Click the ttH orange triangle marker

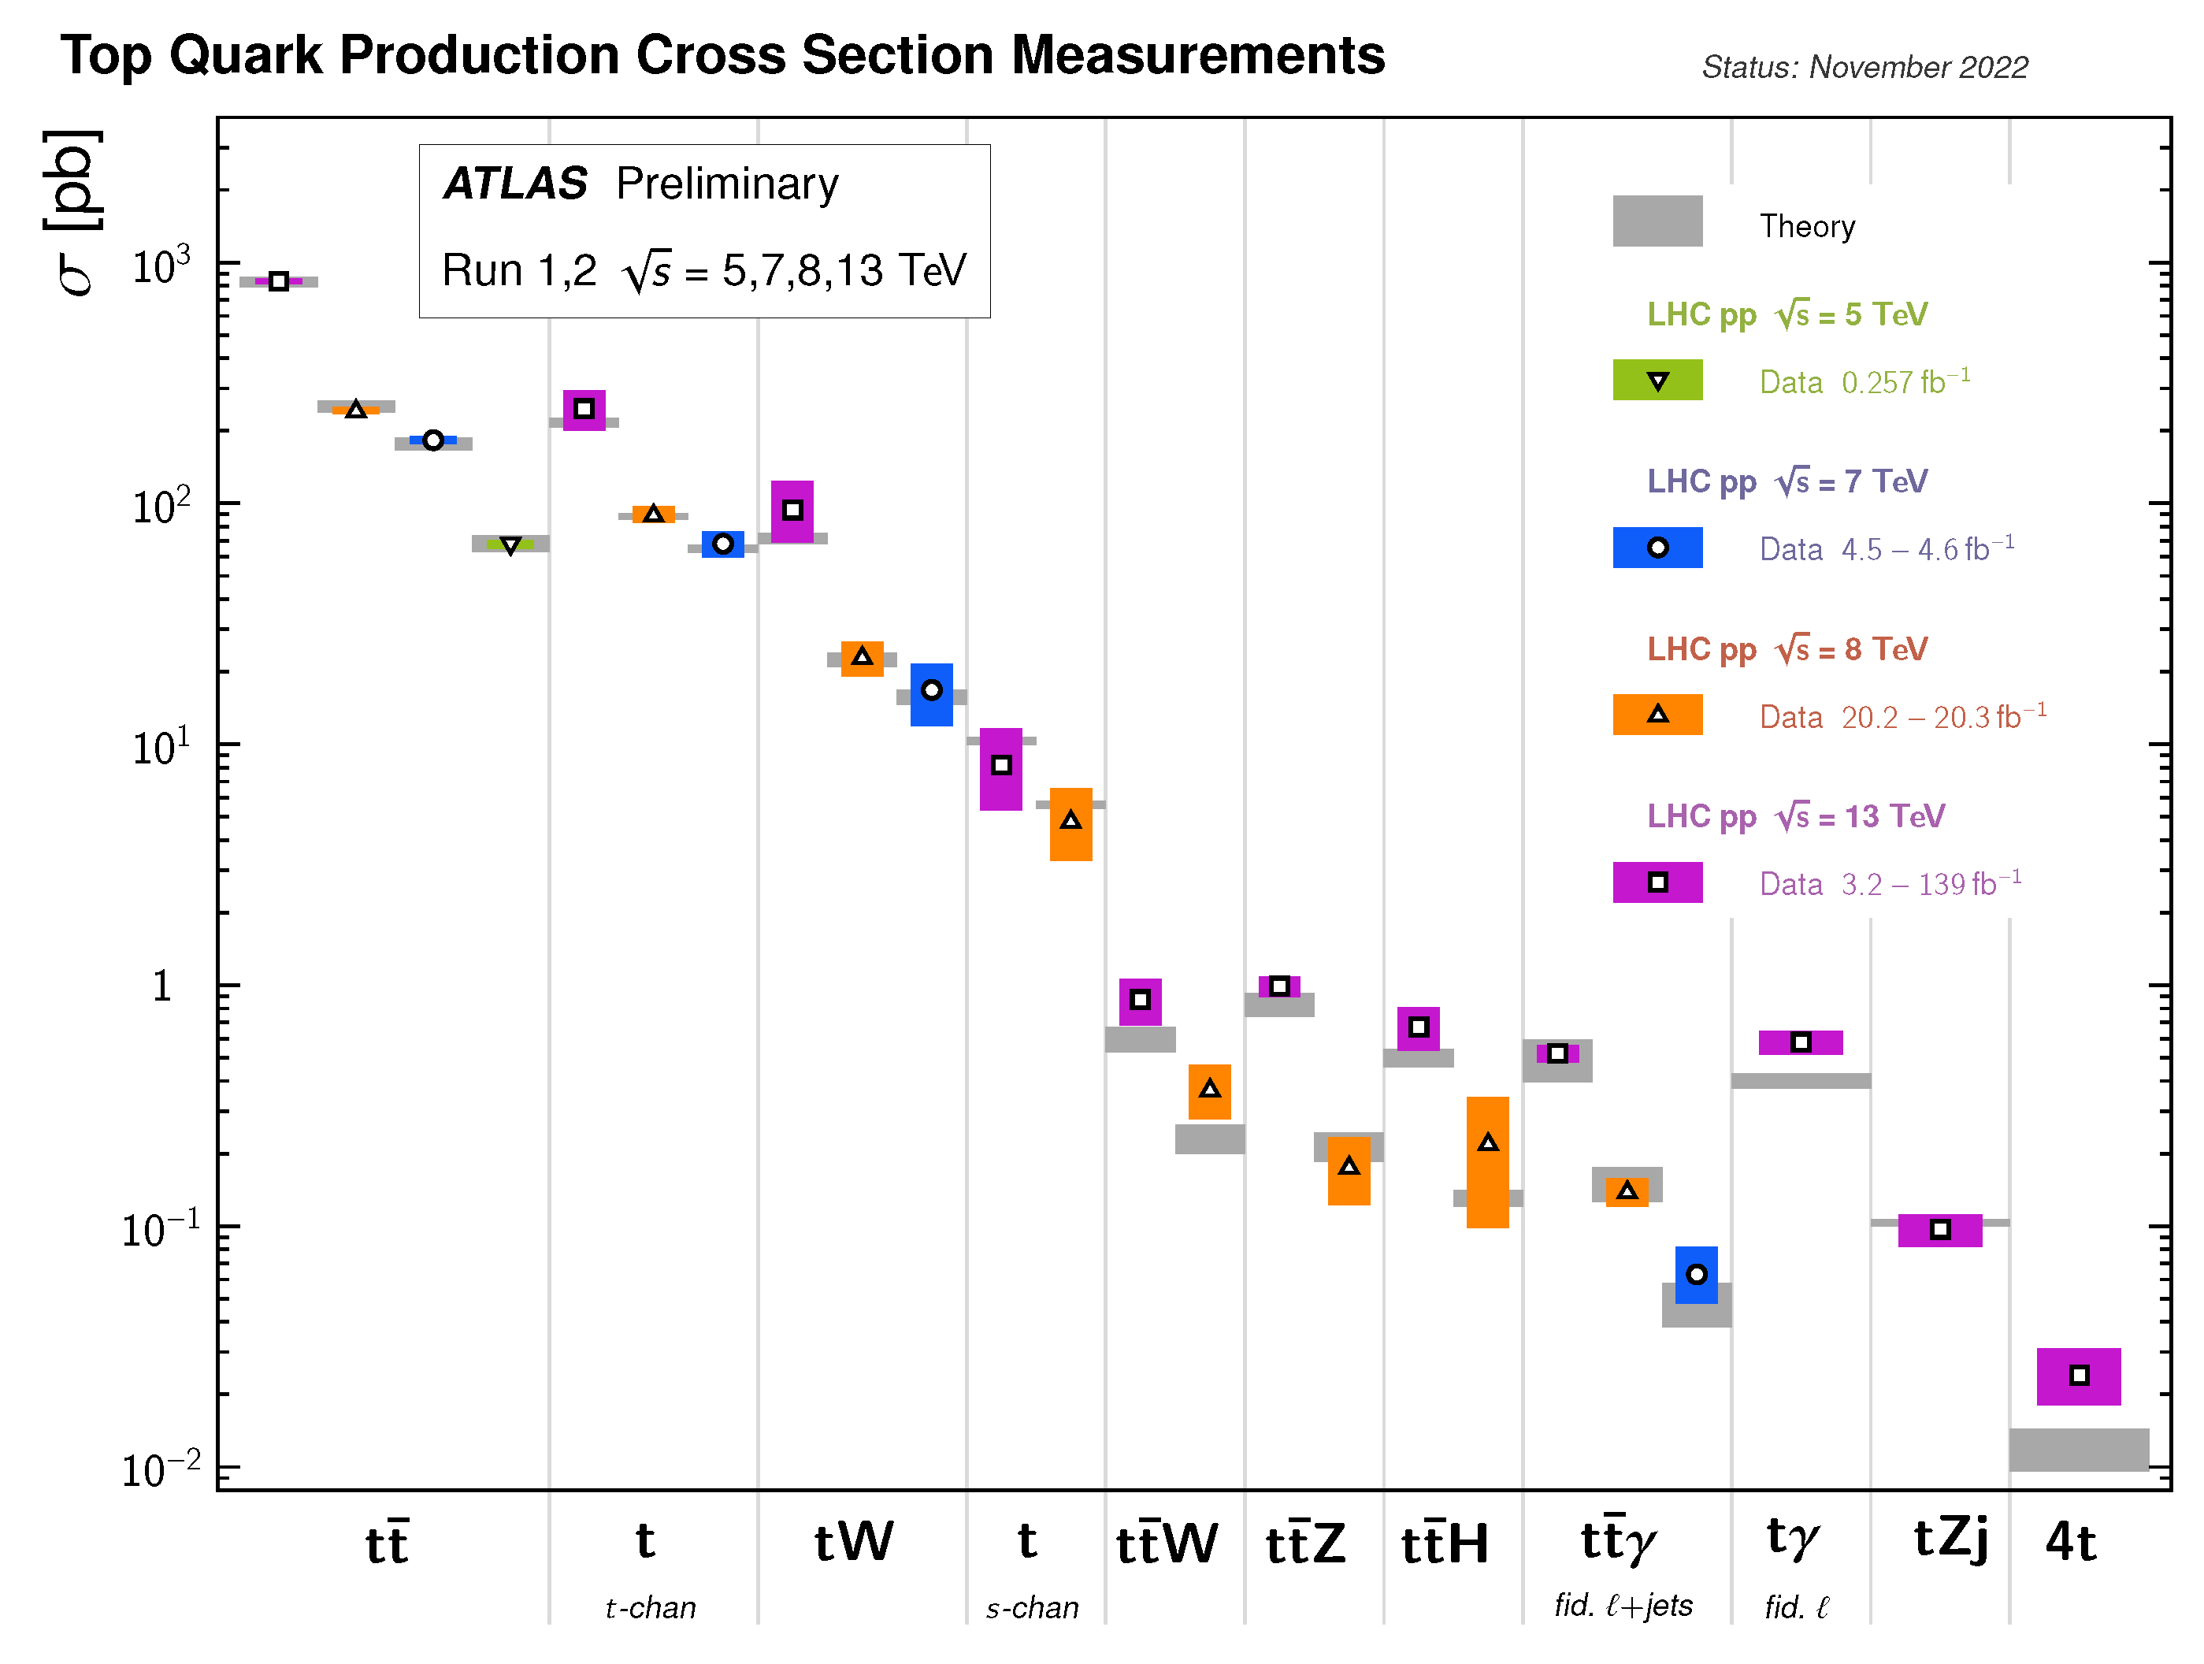pos(1488,1143)
